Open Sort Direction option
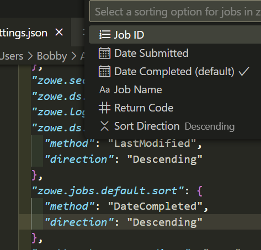Image resolution: width=261 pixels, height=250 pixels. click(x=175, y=126)
